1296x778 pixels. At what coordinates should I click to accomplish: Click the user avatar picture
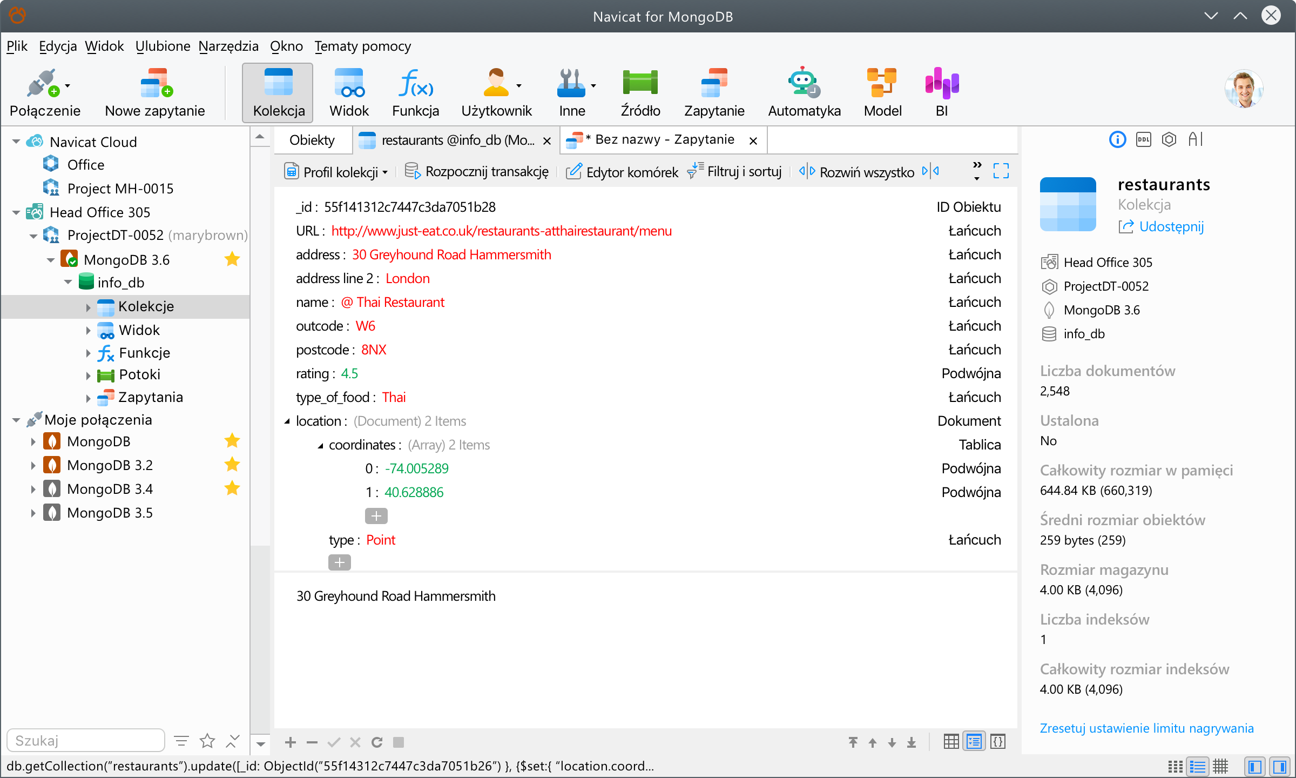coord(1244,89)
